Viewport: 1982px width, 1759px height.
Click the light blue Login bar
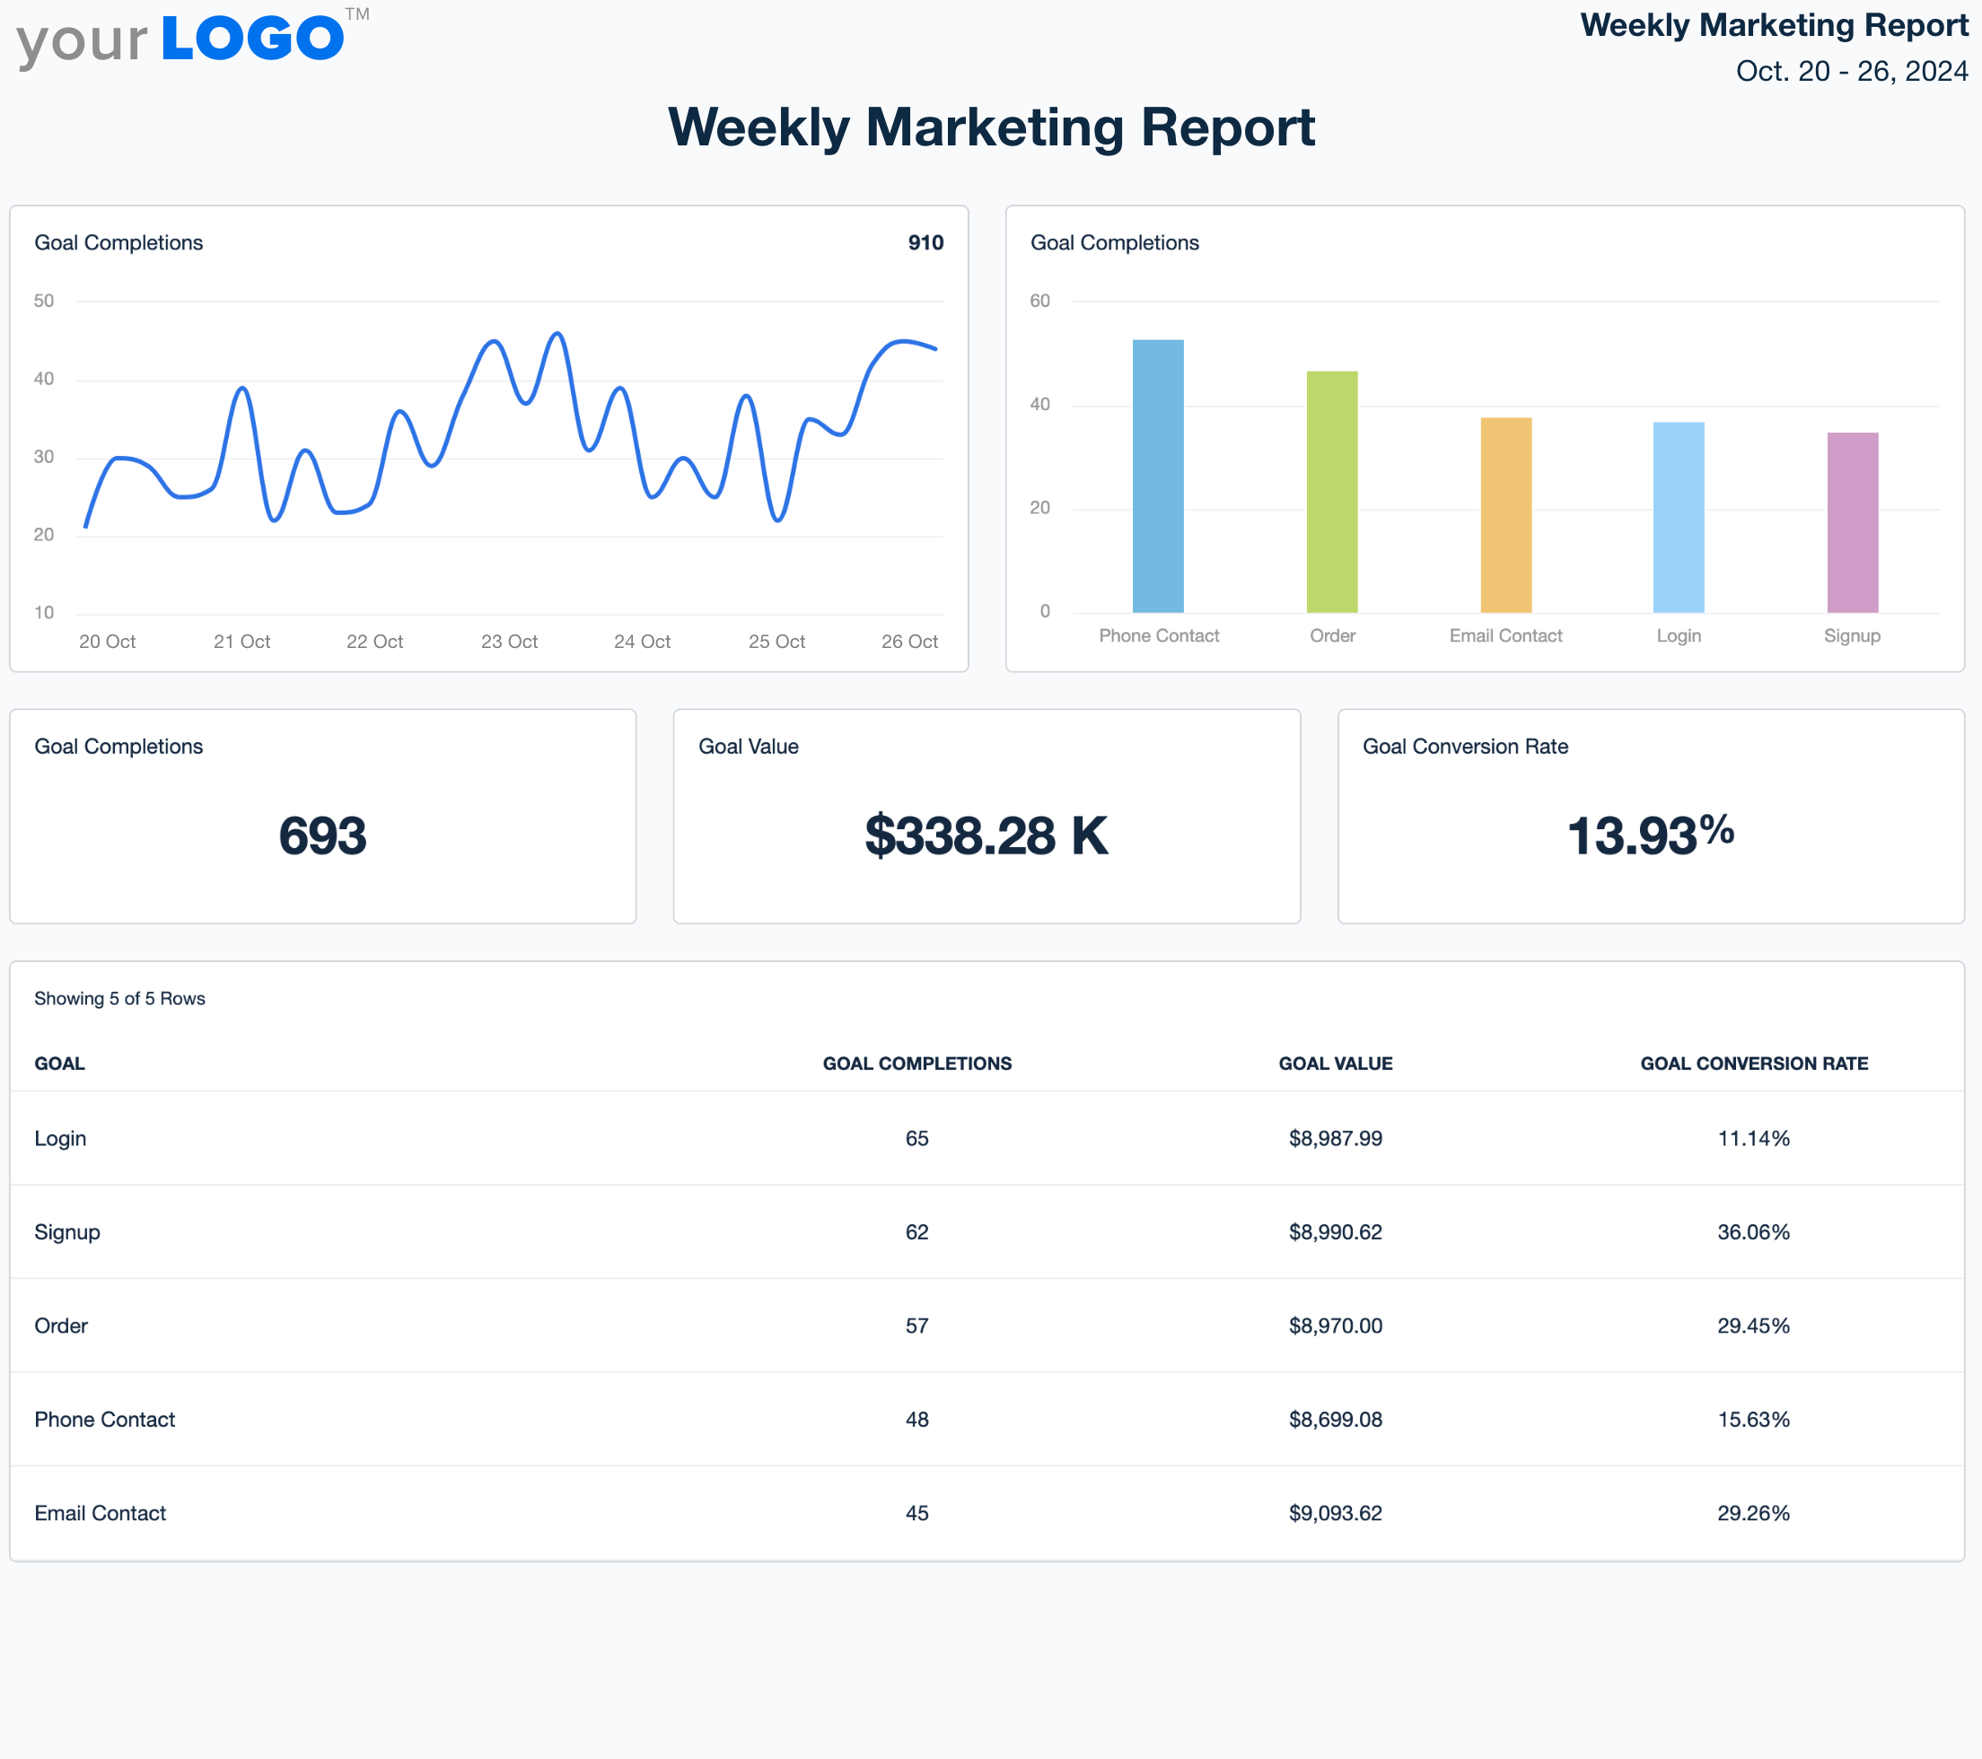pos(1678,517)
